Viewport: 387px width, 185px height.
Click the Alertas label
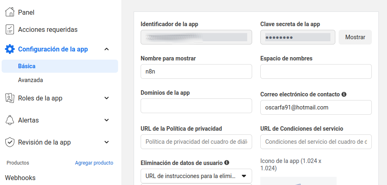pos(28,120)
